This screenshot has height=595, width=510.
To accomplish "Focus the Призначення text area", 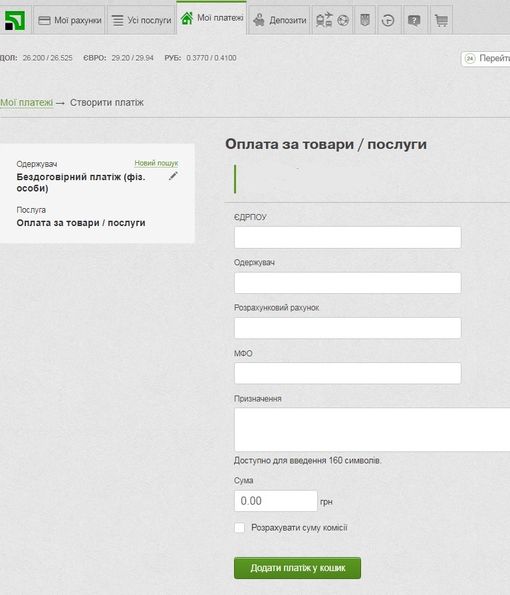I will (372, 429).
